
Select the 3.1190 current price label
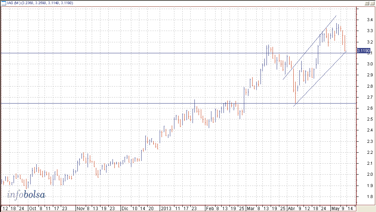[364, 51]
